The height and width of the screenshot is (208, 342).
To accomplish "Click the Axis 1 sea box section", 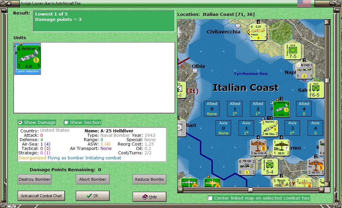I will tap(246, 128).
